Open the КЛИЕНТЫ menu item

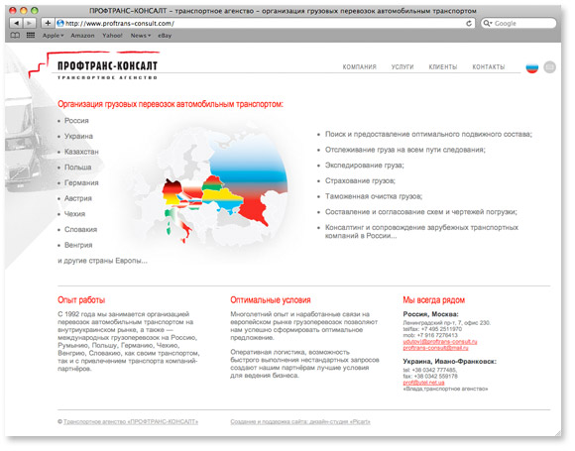(443, 67)
